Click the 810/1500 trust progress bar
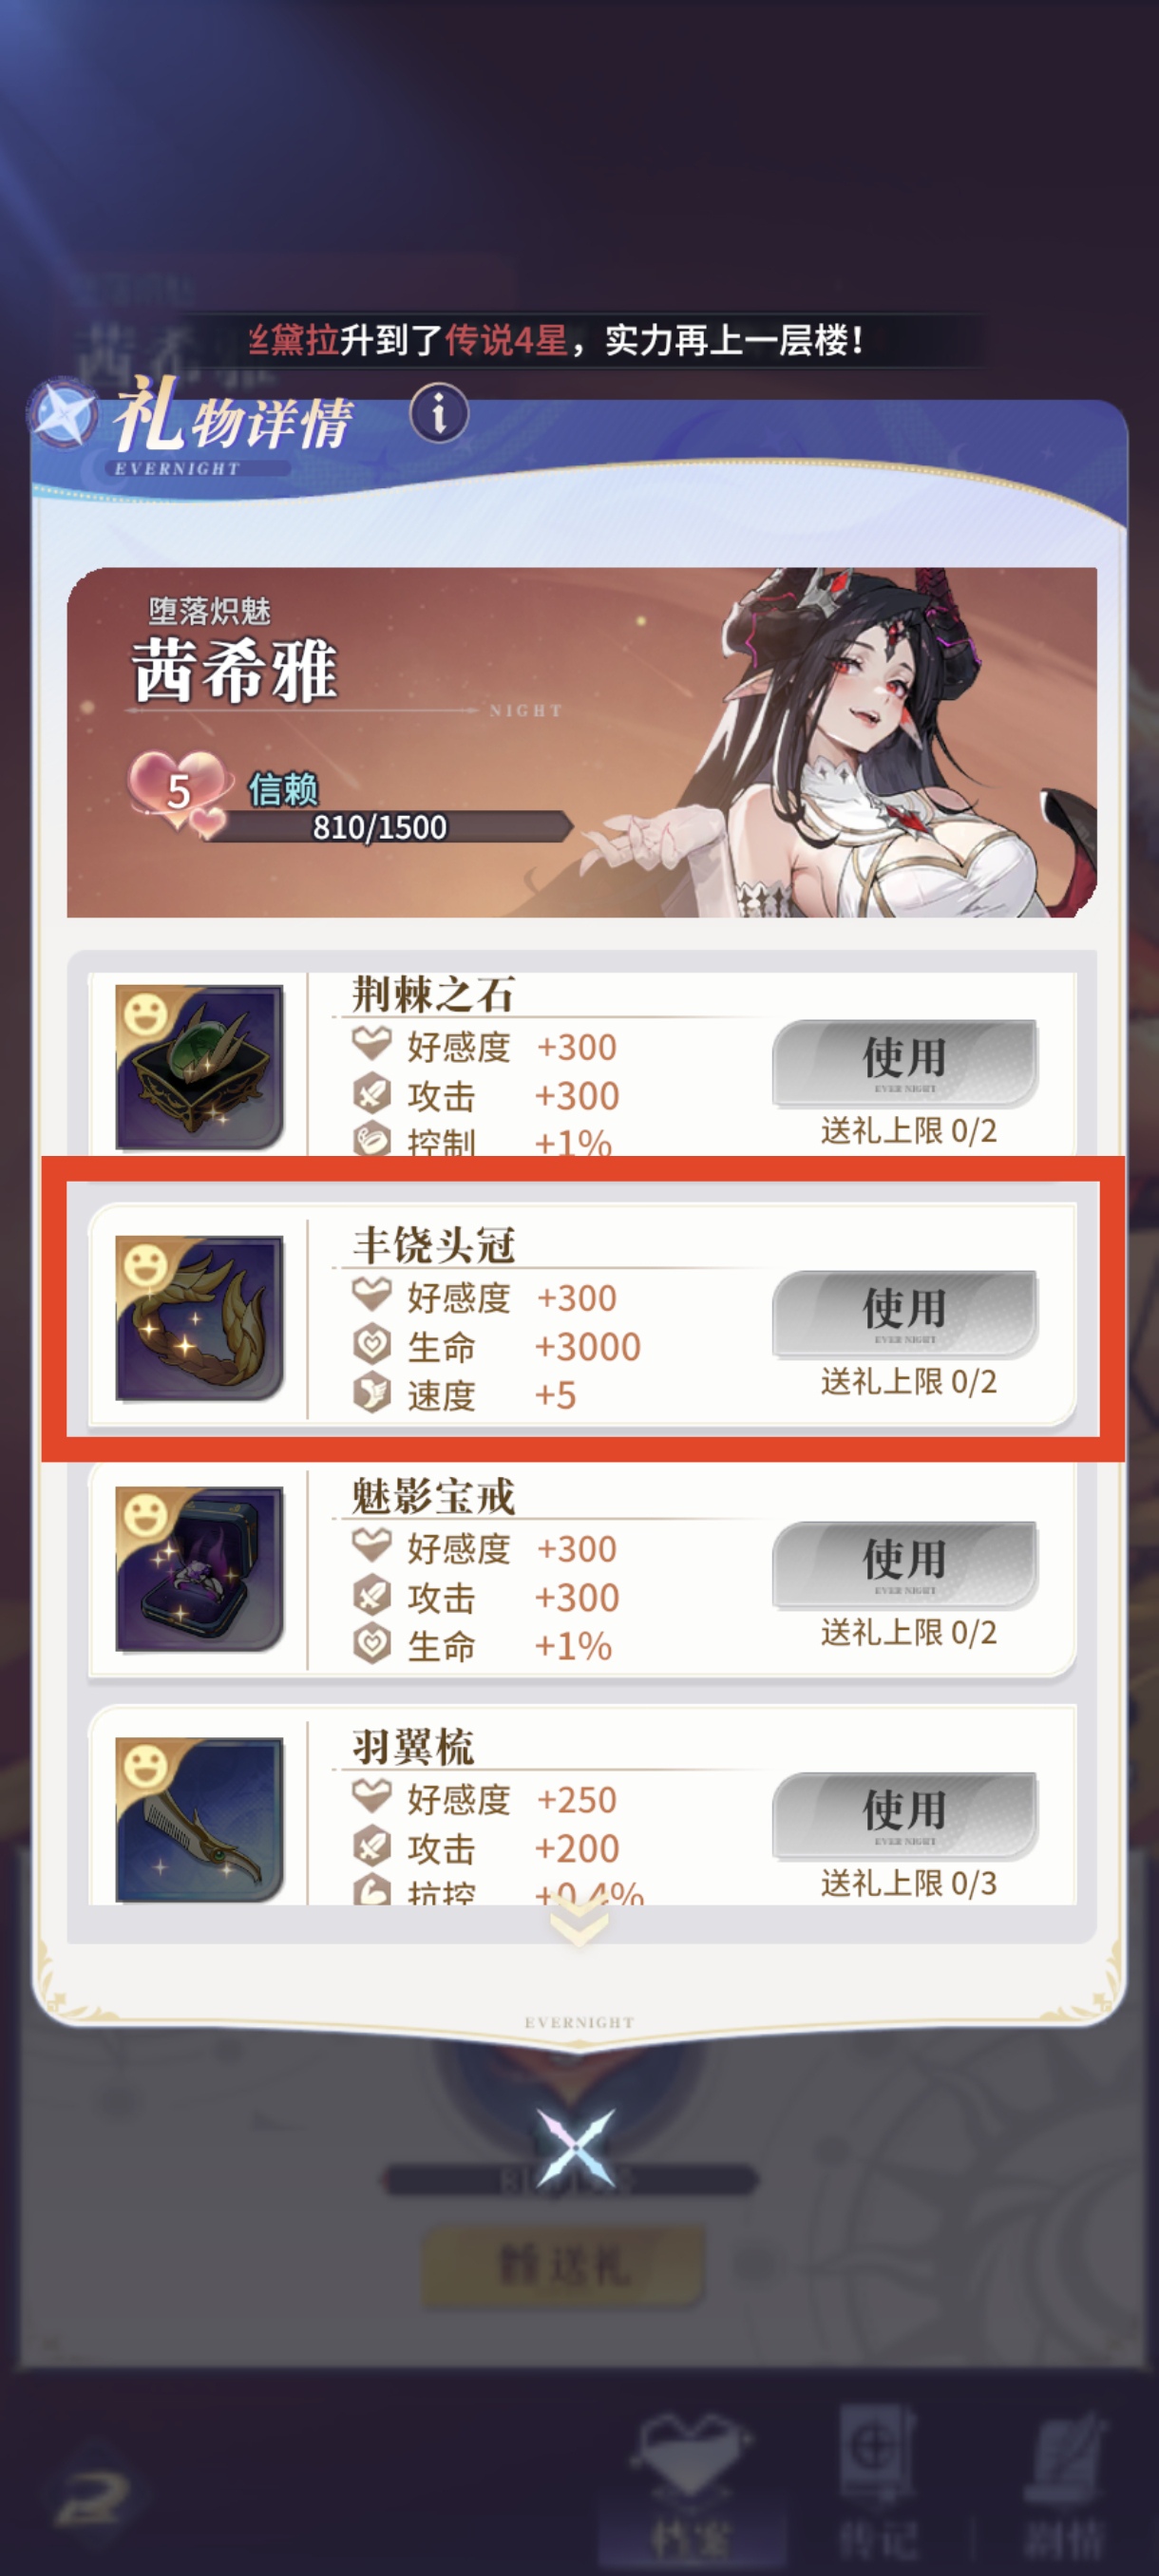The height and width of the screenshot is (2576, 1159). (x=390, y=827)
